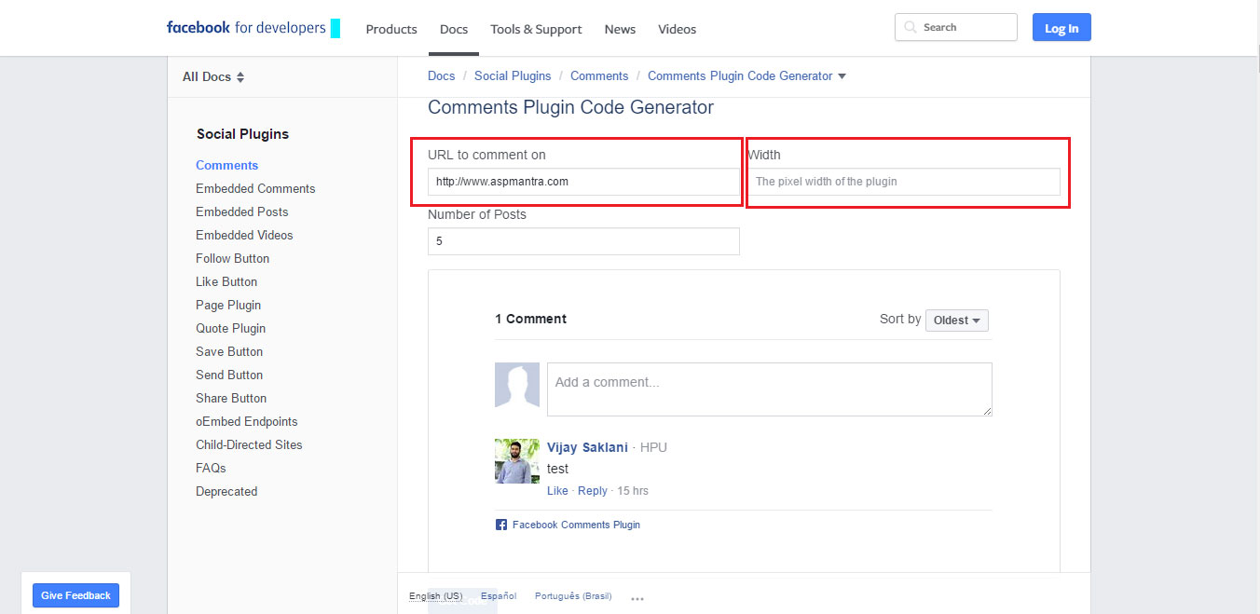Open the Products menu
Screen dimensions: 1260x614
click(x=390, y=29)
